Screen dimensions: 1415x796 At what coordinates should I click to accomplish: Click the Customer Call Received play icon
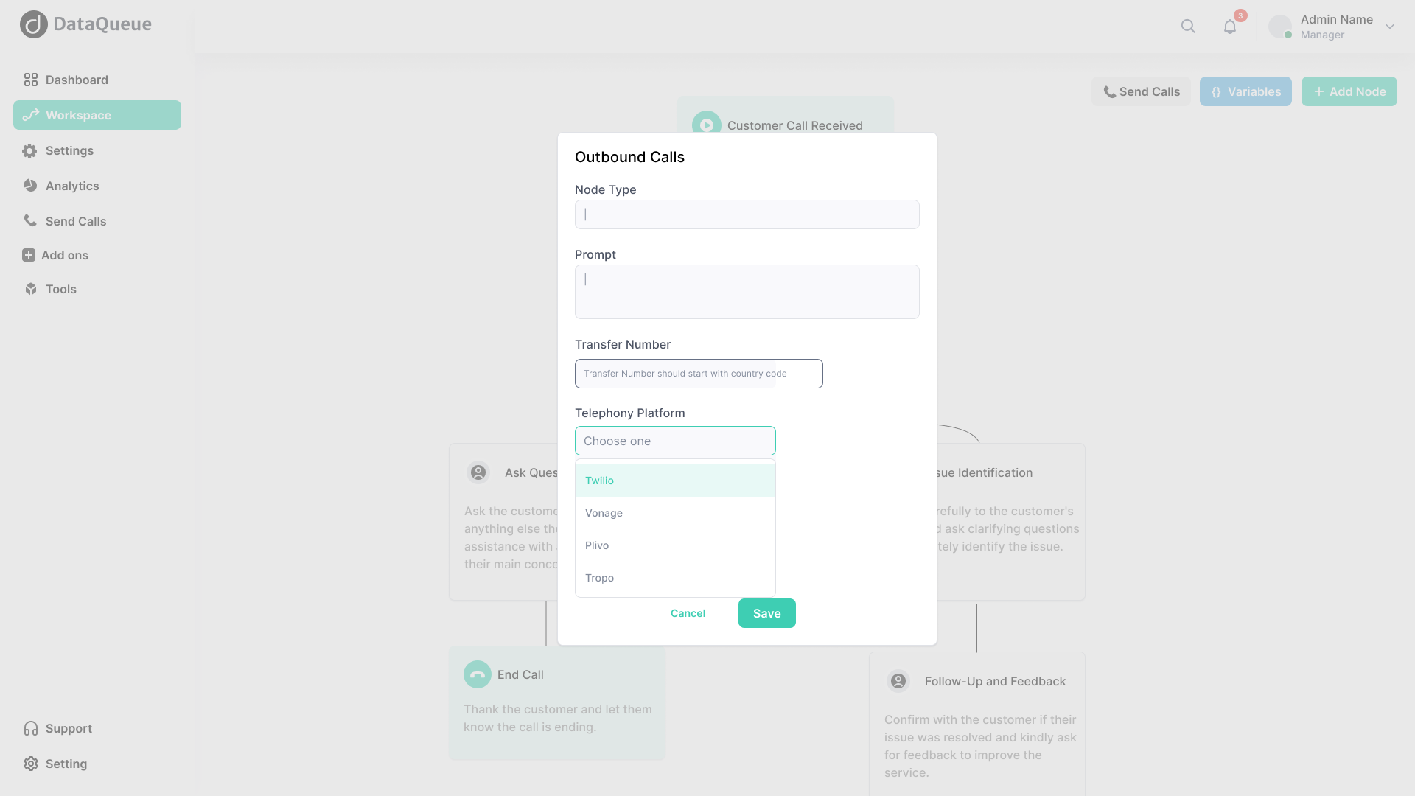click(706, 125)
